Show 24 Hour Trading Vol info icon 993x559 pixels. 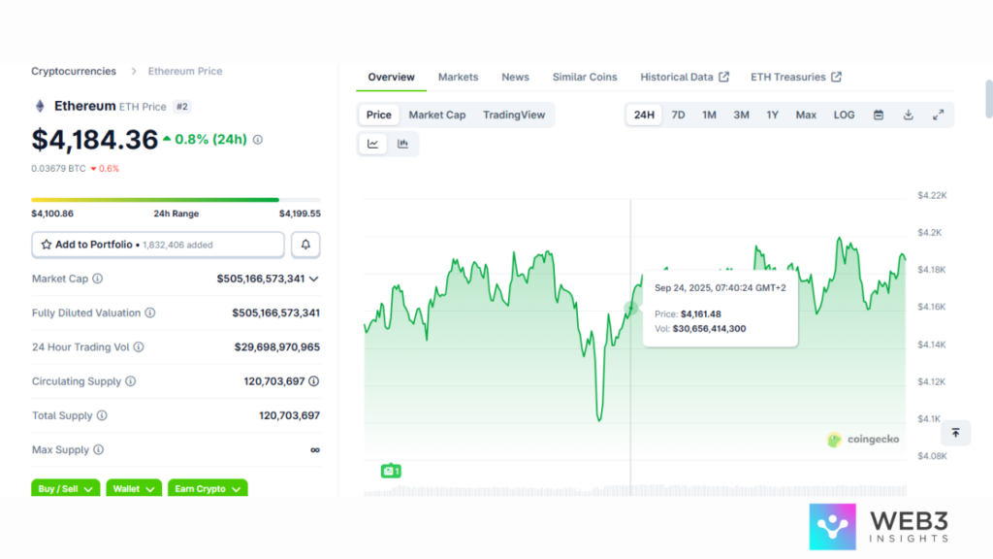pyautogui.click(x=139, y=347)
